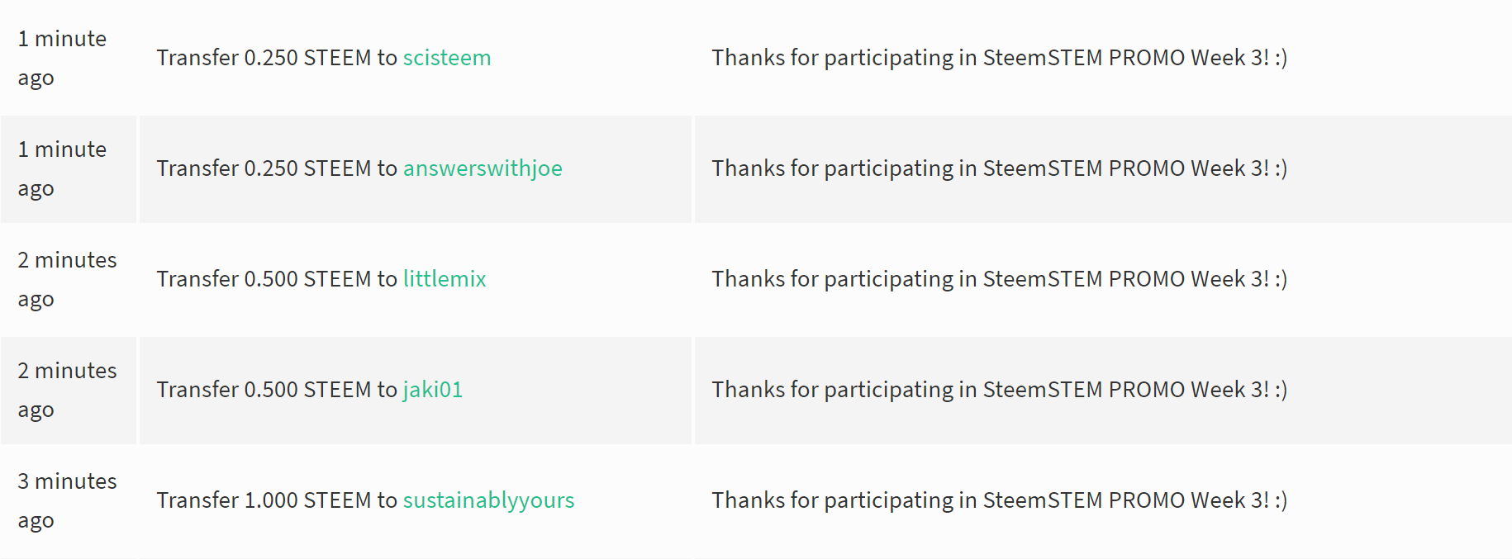Click the timestamp beside littlemix transfer
Viewport: 1512px width, 559px height.
(67, 279)
